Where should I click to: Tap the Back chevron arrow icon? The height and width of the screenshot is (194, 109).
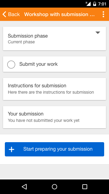click(4, 14)
